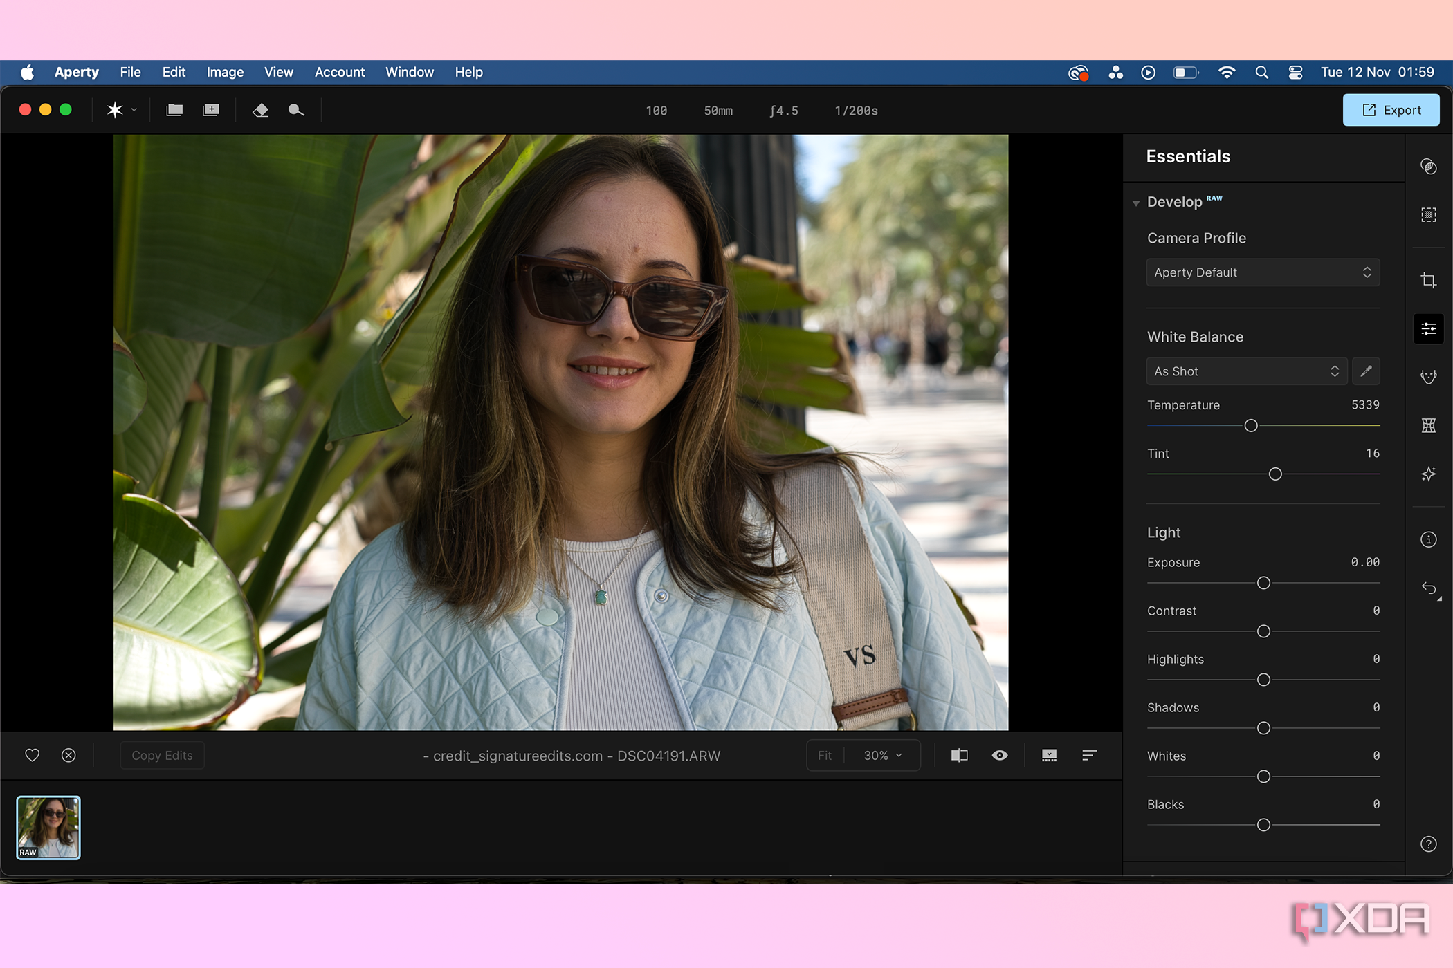Open the Image menu
The image size is (1453, 968).
tap(225, 72)
